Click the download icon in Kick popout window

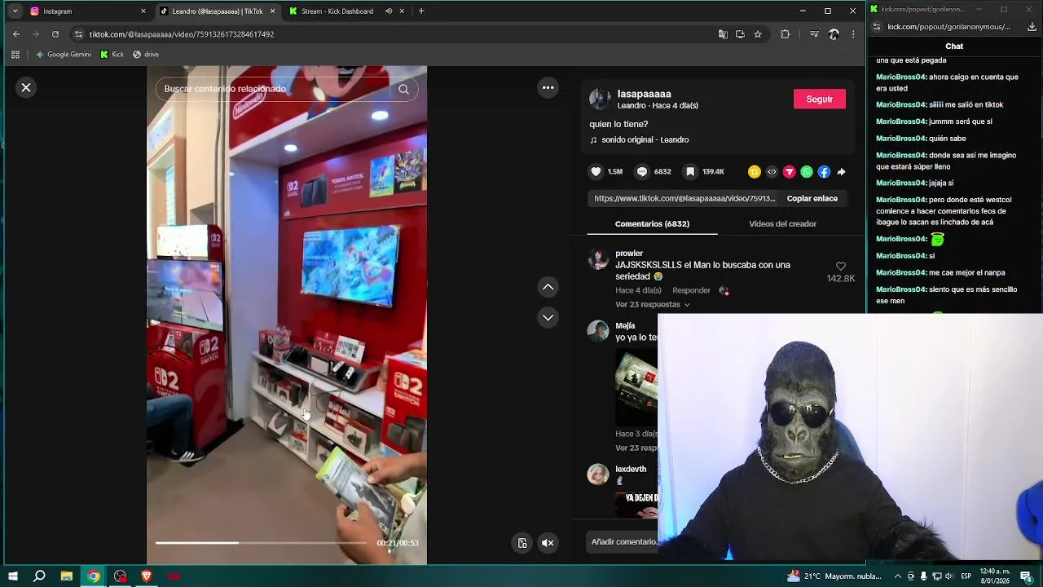[x=1032, y=27]
